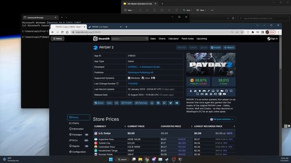291x163 pixels.
Task: Open Charts in SteamDB top navigation
Action: tap(162, 38)
